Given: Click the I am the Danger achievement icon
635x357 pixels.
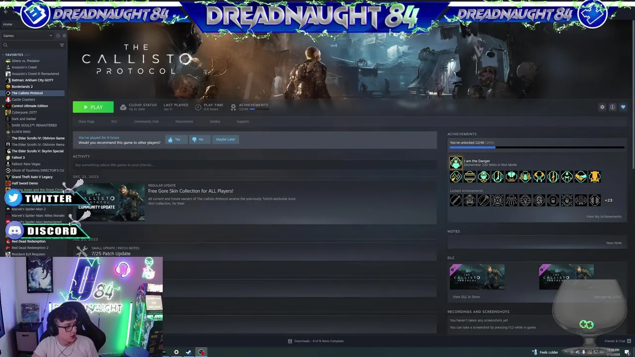Looking at the screenshot, I should pyautogui.click(x=455, y=163).
